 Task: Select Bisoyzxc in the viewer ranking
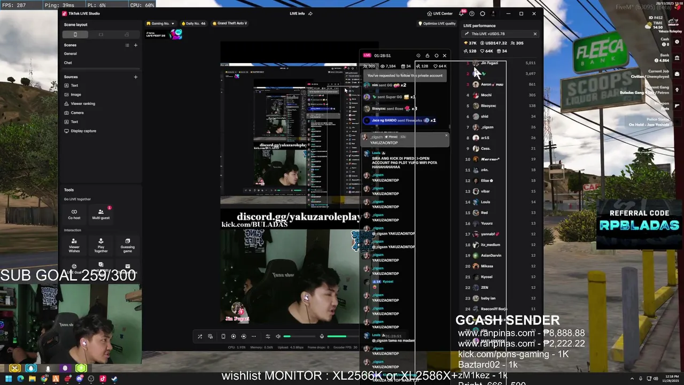coord(500,106)
